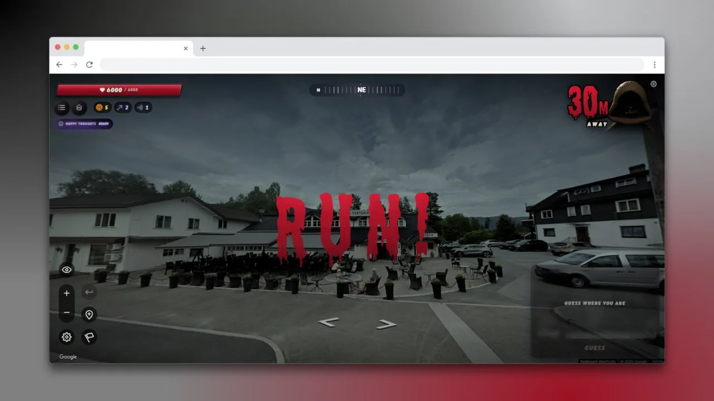Open the backpack inventory icon
Viewport: 714px width, 401px height.
(x=79, y=107)
